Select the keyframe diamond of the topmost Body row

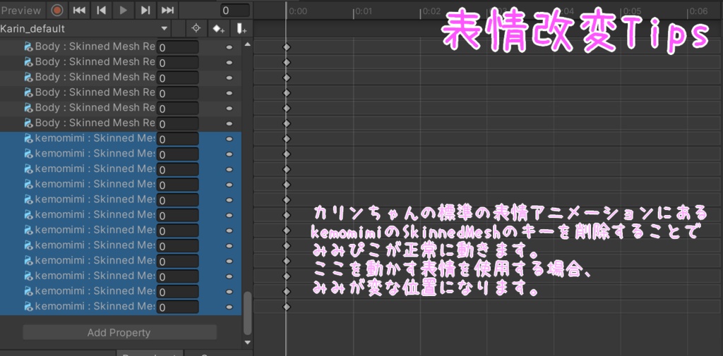pyautogui.click(x=287, y=47)
